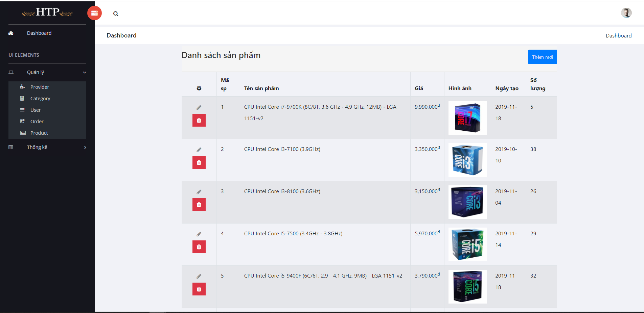Click the price 3,790,000đ
Image resolution: width=644 pixels, height=313 pixels.
point(427,275)
